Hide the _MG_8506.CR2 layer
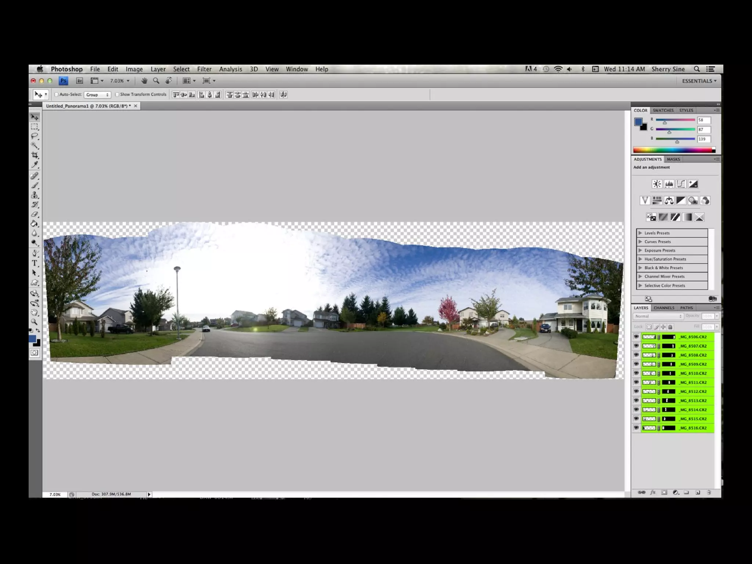 (x=636, y=337)
